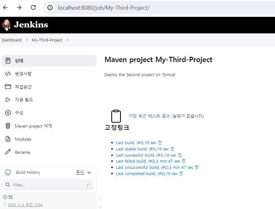Click description Deploy the Second project on Tomcat

pos(140,75)
